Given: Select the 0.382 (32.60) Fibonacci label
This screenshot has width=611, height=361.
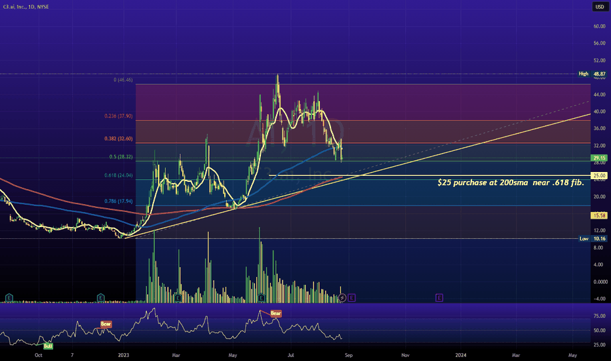Looking at the screenshot, I should (119, 138).
